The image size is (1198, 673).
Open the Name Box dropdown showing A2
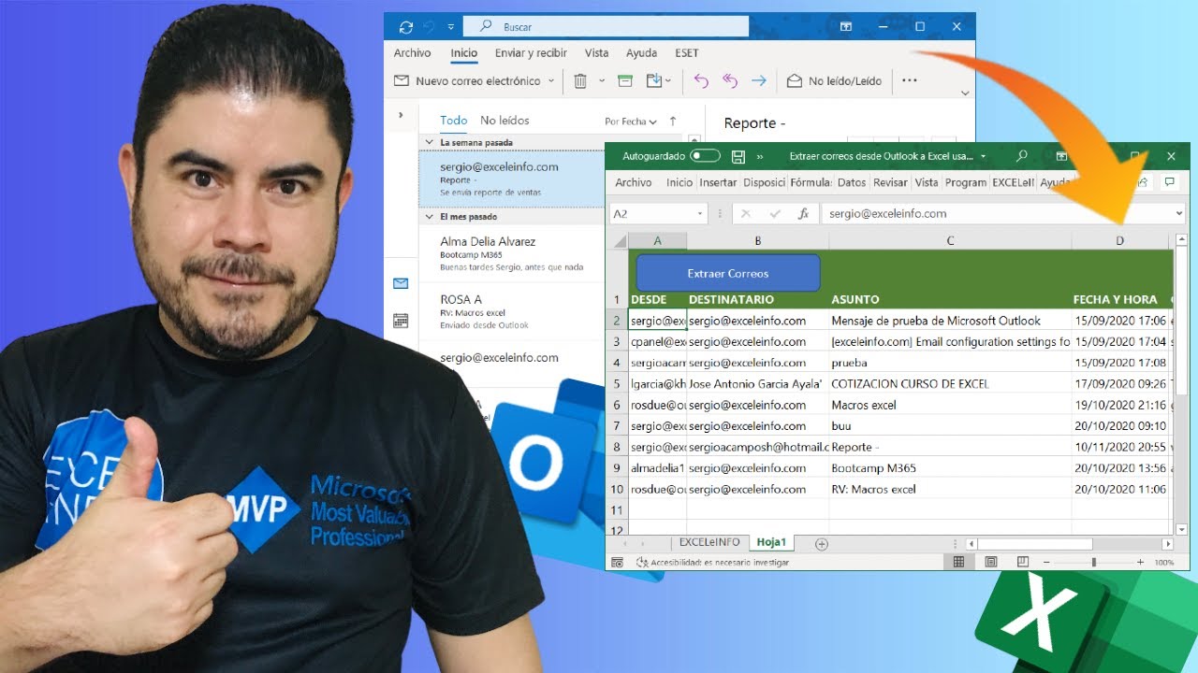700,214
